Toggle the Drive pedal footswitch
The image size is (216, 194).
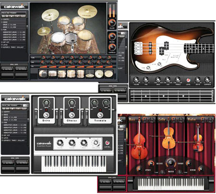coord(46,115)
